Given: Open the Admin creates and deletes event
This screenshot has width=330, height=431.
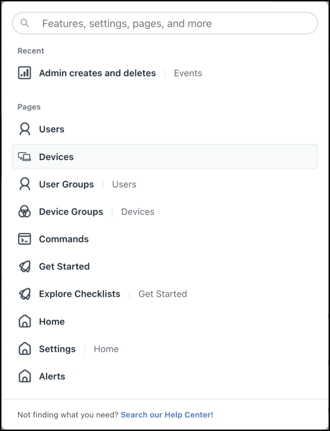Looking at the screenshot, I should 97,73.
